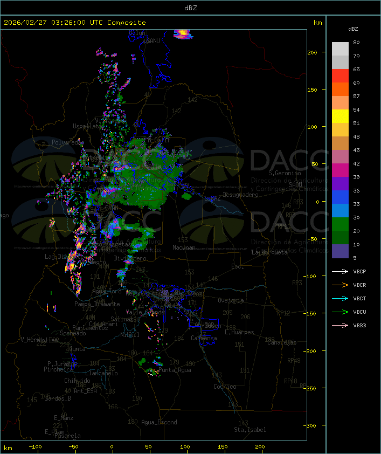
Task: Click the Chihuido map label
Action: click(x=77, y=381)
